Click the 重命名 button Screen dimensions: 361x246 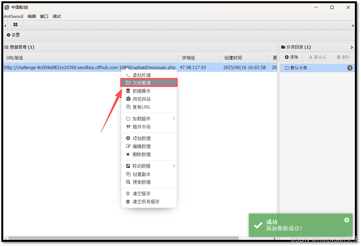point(317,57)
